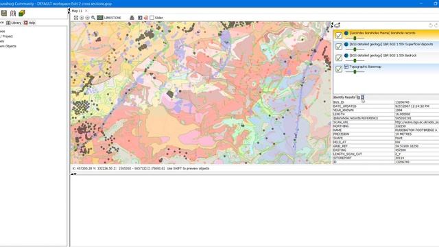Click the cross-section icon in main toolbar
This screenshot has height=247, width=439.
click(x=13, y=13)
